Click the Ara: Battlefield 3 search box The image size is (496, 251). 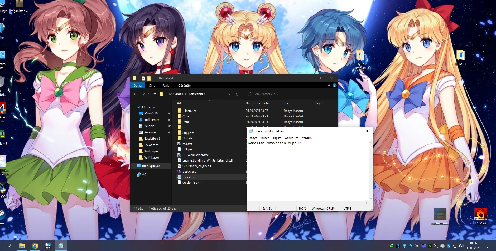point(289,94)
